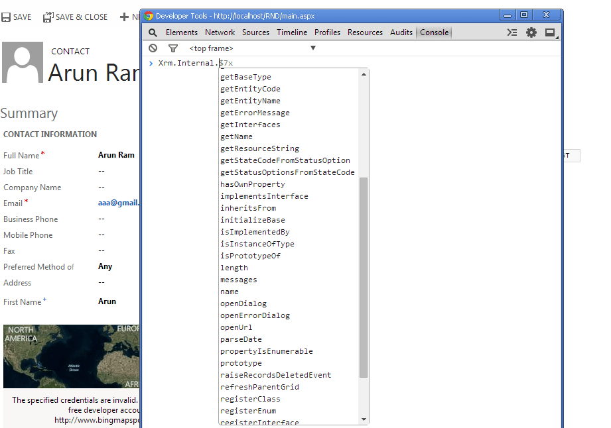
Task: Select messages suggestion
Action: 238,280
